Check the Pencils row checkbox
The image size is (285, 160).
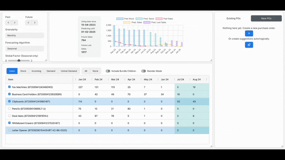9,108
